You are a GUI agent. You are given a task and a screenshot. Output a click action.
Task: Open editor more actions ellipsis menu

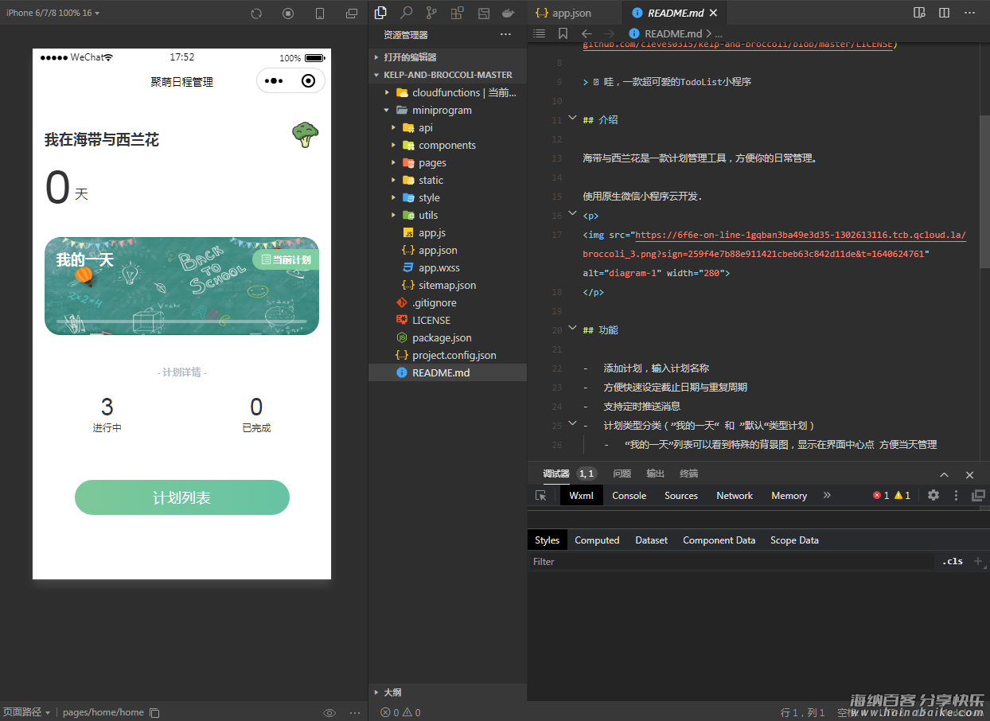pyautogui.click(x=969, y=13)
